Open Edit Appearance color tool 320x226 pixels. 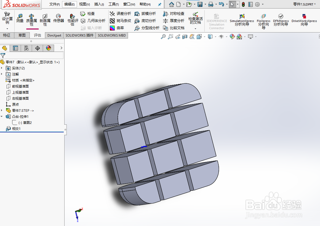(232, 37)
